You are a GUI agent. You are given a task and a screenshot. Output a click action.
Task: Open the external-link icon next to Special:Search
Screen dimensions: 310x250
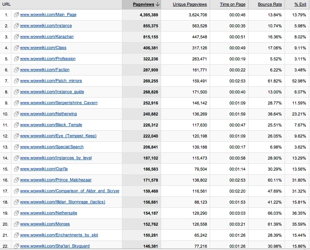(x=16, y=147)
